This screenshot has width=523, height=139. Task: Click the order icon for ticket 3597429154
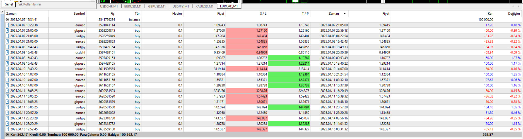tap(7, 47)
